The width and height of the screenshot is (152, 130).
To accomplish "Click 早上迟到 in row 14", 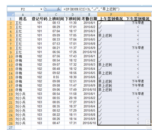I will click(x=105, y=73).
